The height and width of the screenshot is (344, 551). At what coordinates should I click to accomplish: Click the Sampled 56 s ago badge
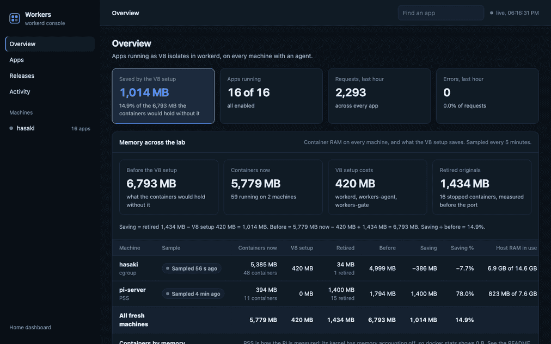pyautogui.click(x=192, y=268)
